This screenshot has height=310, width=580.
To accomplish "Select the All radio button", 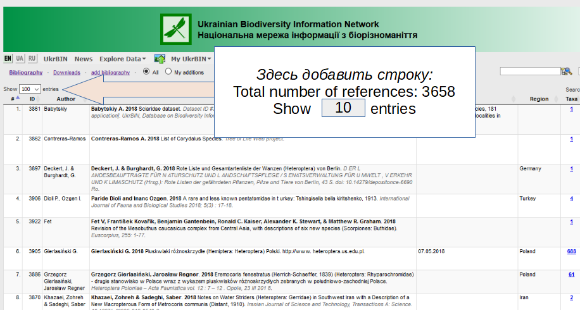I will (146, 71).
